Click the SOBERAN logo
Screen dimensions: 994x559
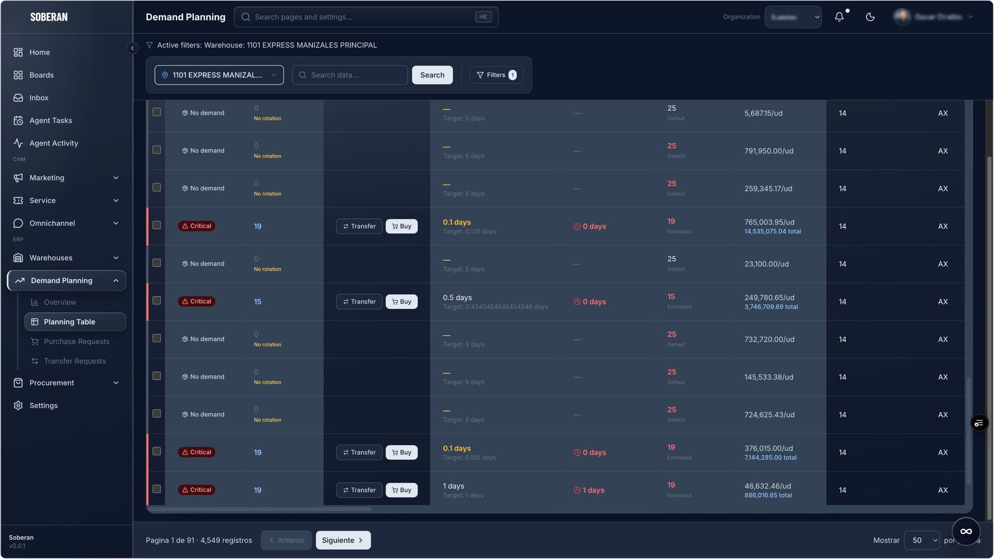[x=49, y=17]
